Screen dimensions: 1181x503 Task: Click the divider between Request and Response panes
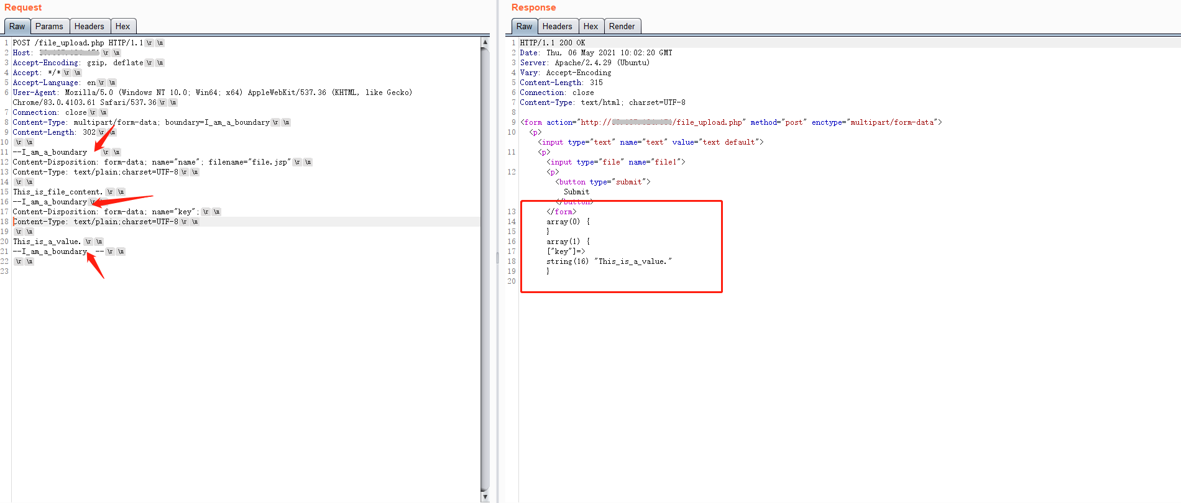click(497, 258)
